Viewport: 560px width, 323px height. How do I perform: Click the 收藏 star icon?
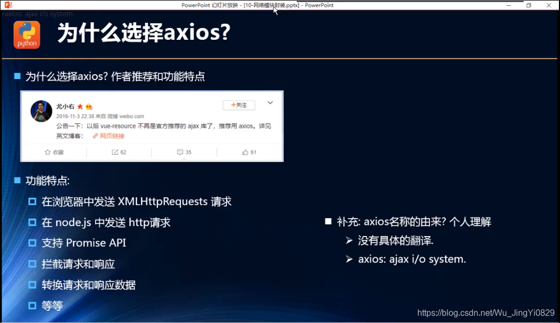(48, 152)
